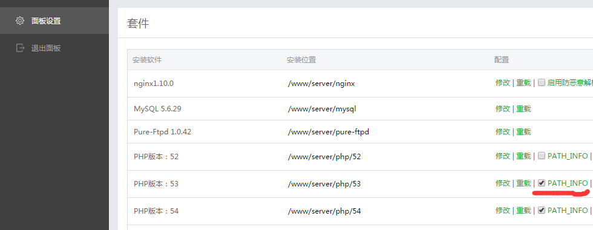Click 修改 link in the MySQL 5.6.29 row
593x230 pixels.
pyautogui.click(x=503, y=109)
